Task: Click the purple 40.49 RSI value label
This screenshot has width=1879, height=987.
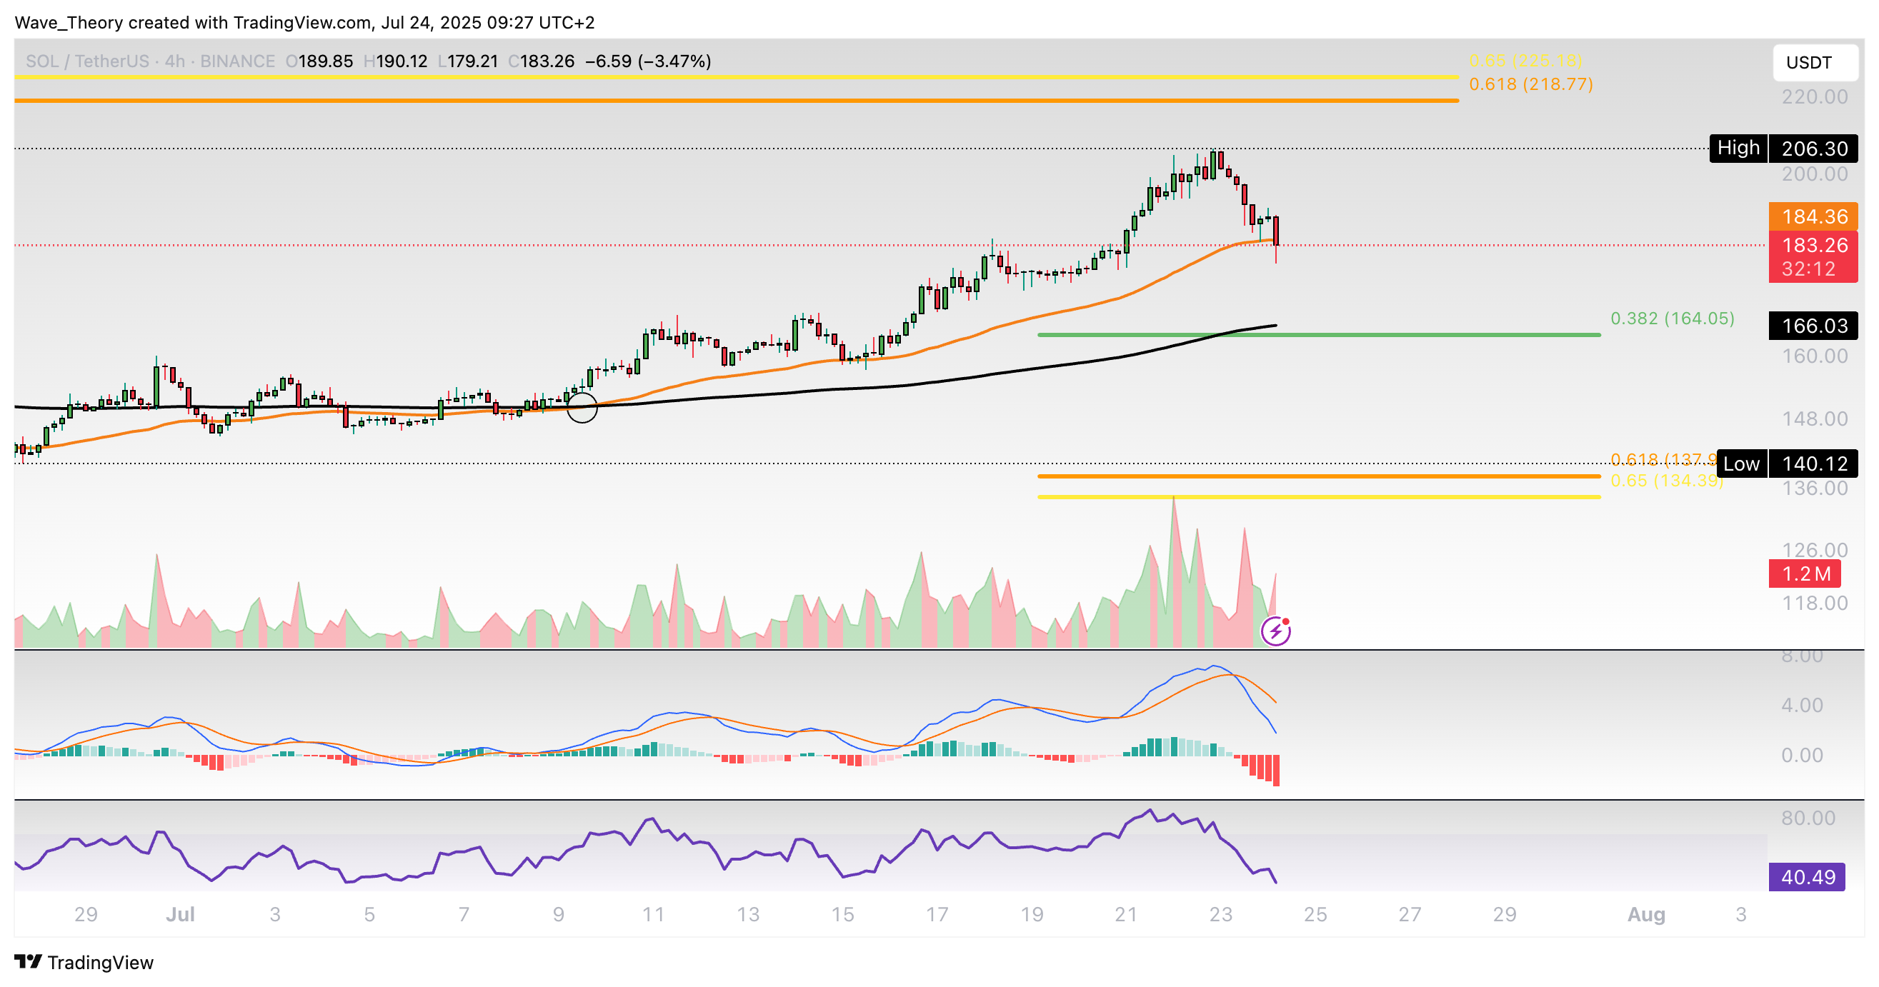Action: (x=1806, y=877)
